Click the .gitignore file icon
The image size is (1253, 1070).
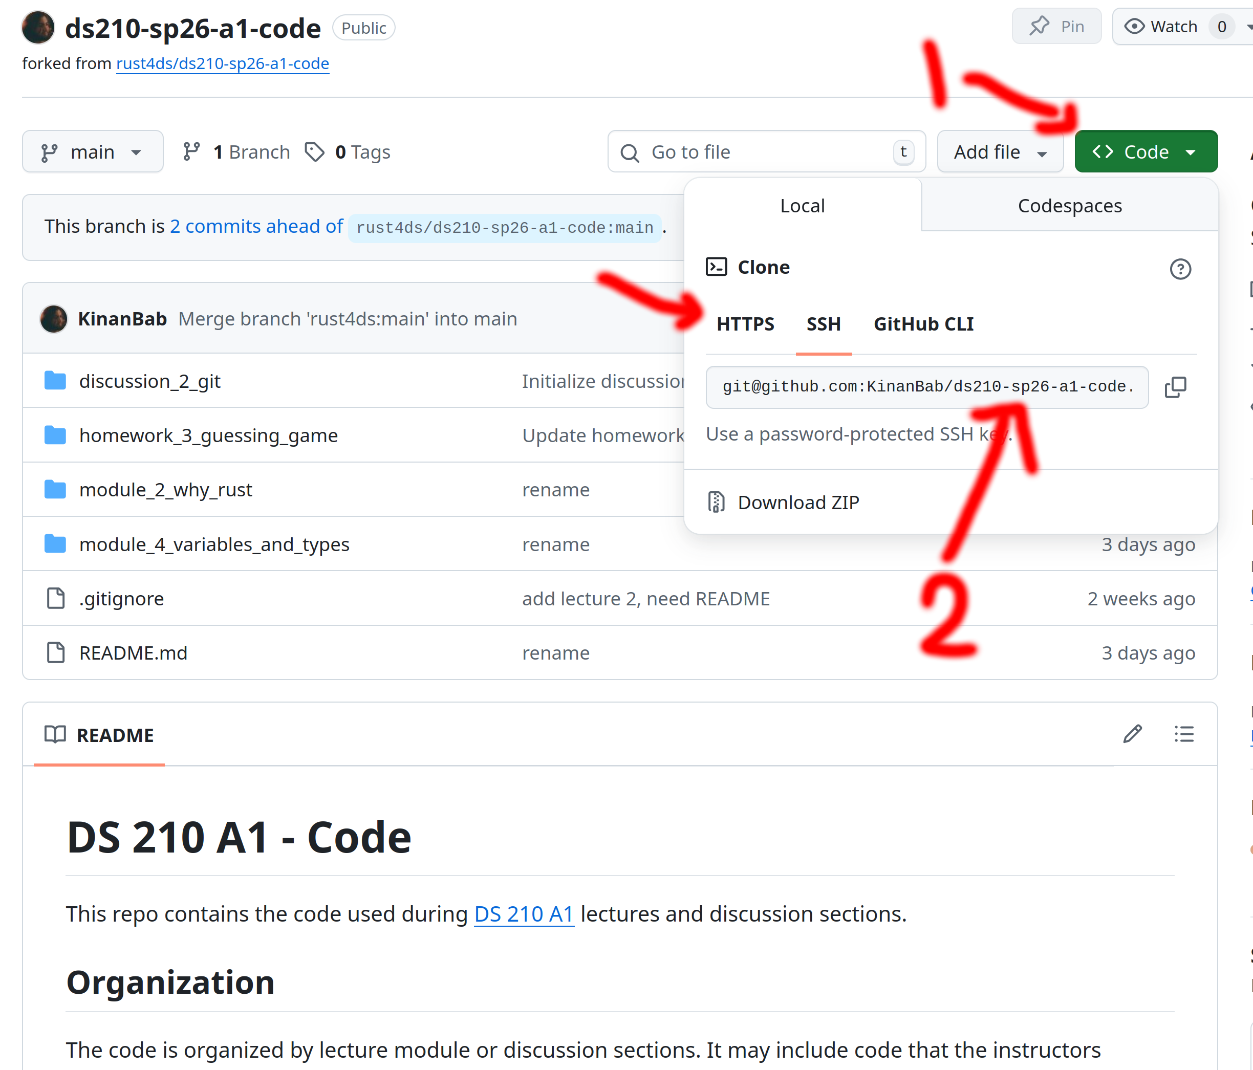(x=55, y=598)
